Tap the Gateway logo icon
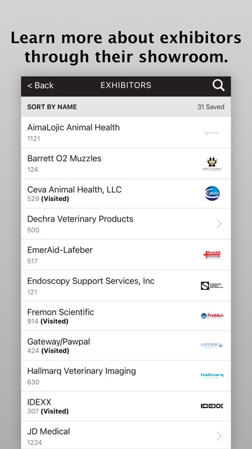Image resolution: width=252 pixels, height=449 pixels. coord(212,345)
